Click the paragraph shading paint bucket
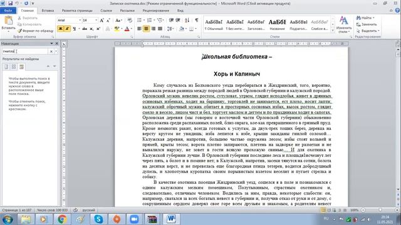This screenshot has height=225, width=401. [181, 29]
